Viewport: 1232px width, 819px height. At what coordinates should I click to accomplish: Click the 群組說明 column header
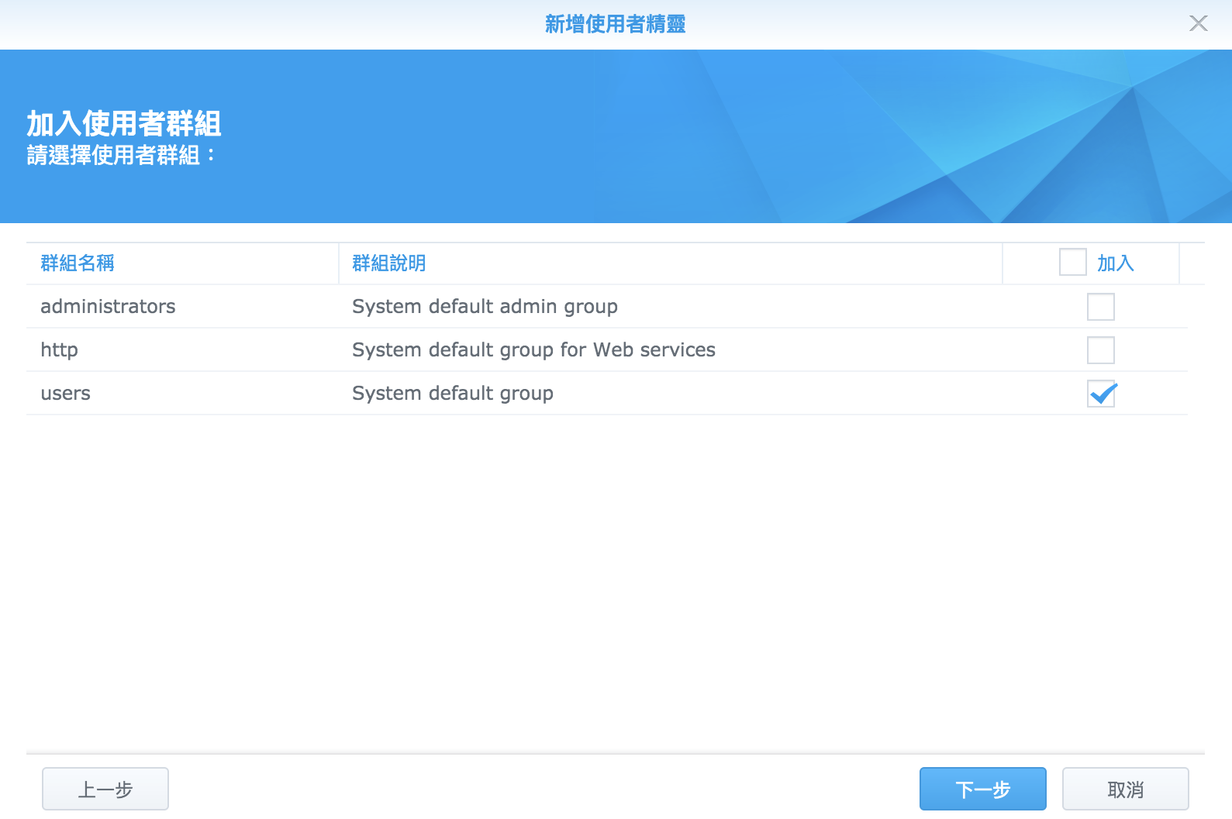tap(388, 263)
